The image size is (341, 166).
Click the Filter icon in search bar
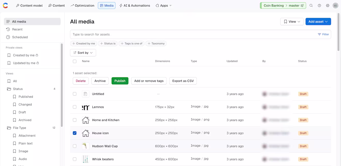320,34
